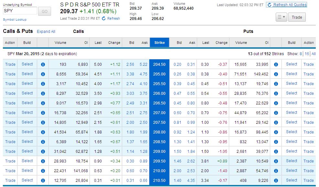Open info icon for 210.00 strike call
Viewport: 319px width, 187px height.
43,171
